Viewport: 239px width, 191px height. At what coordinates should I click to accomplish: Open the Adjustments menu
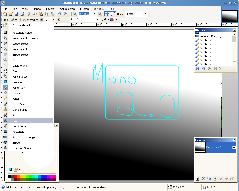(x=67, y=9)
